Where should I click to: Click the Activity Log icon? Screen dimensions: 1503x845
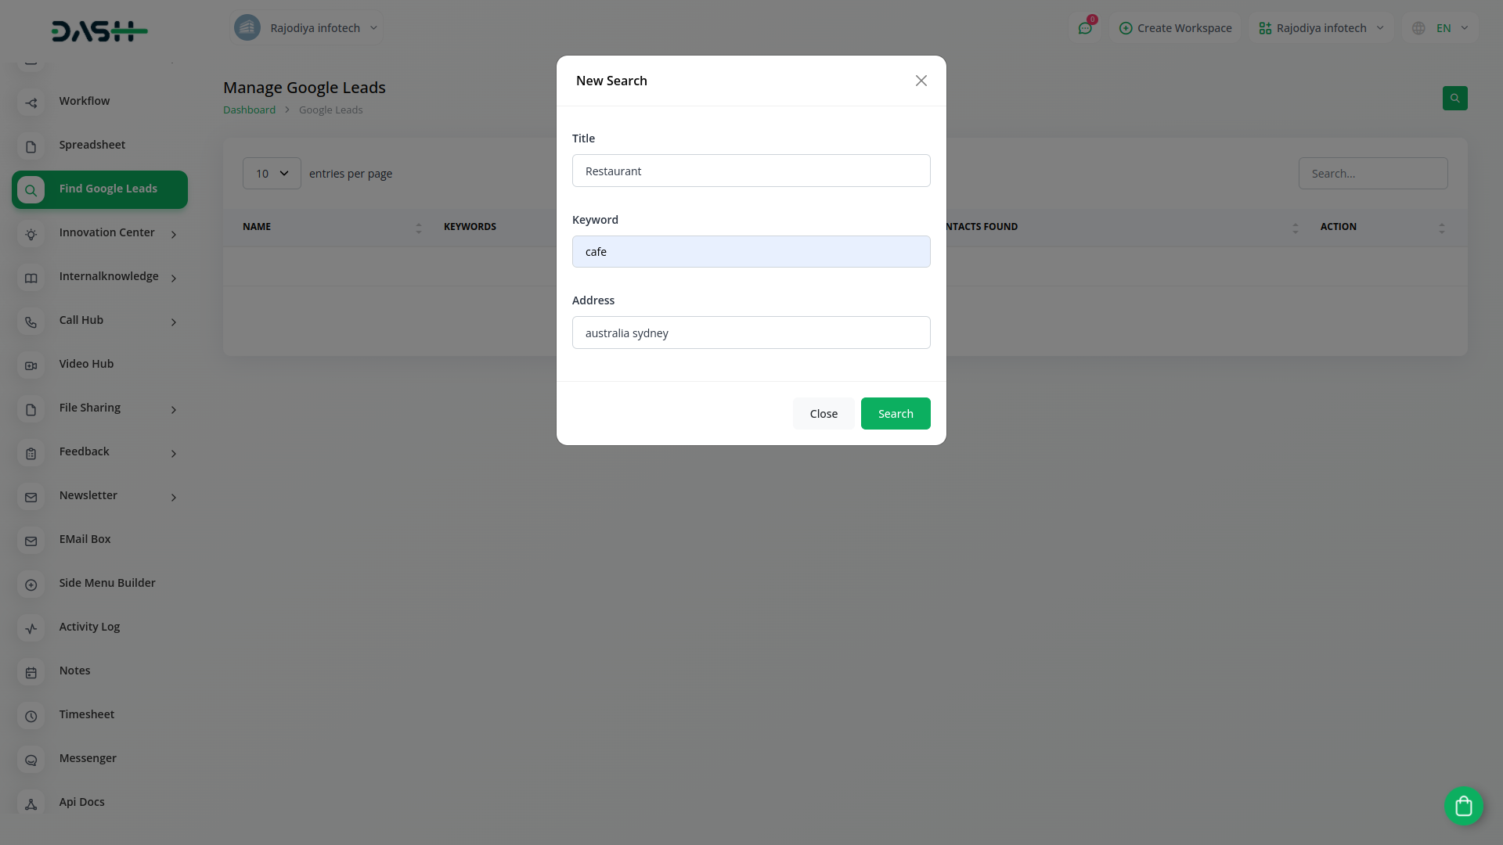click(31, 628)
